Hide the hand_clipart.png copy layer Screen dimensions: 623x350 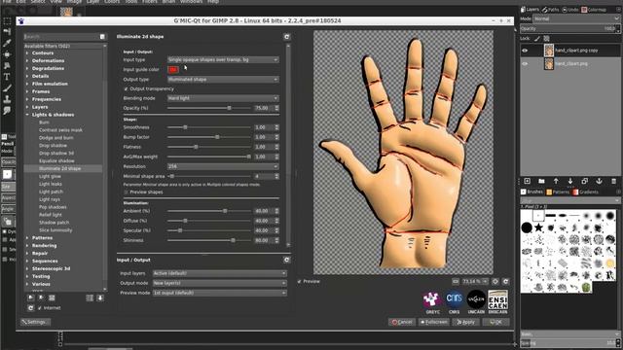(x=525, y=51)
